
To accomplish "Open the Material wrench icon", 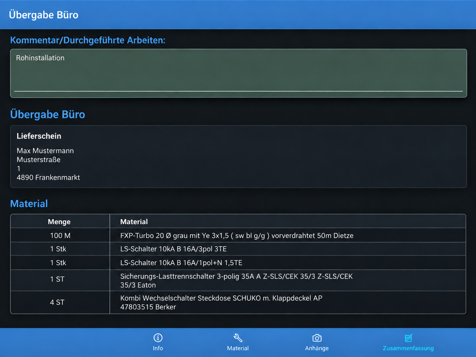I will [x=238, y=338].
